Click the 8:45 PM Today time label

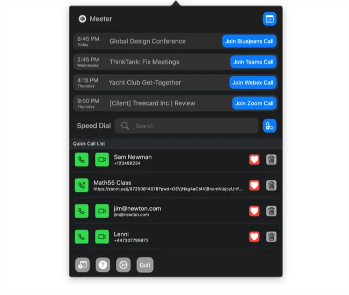[88, 41]
